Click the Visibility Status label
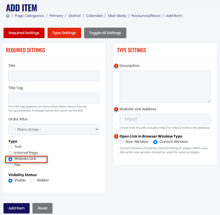The image size is (220, 215). 23,175
